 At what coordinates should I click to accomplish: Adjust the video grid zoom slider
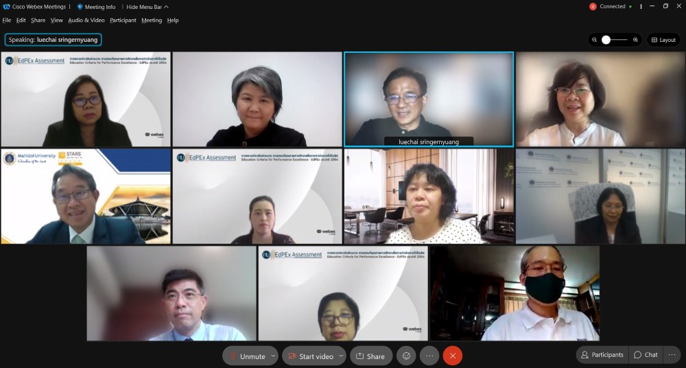pos(615,40)
